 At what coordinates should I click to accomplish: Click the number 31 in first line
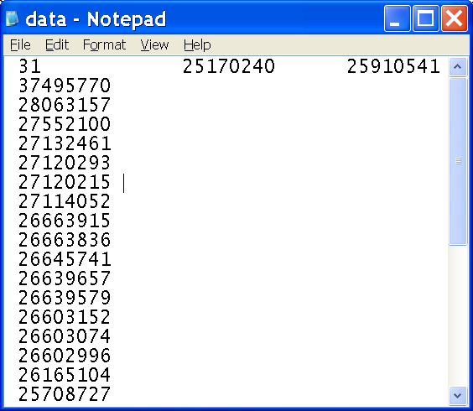[x=29, y=66]
